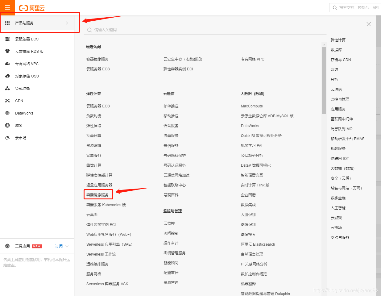Jump to 监控与管理 category on right
This screenshot has height=296, width=381.
340,99
